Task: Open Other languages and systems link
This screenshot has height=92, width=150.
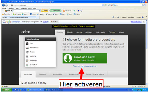Action: point(85,66)
